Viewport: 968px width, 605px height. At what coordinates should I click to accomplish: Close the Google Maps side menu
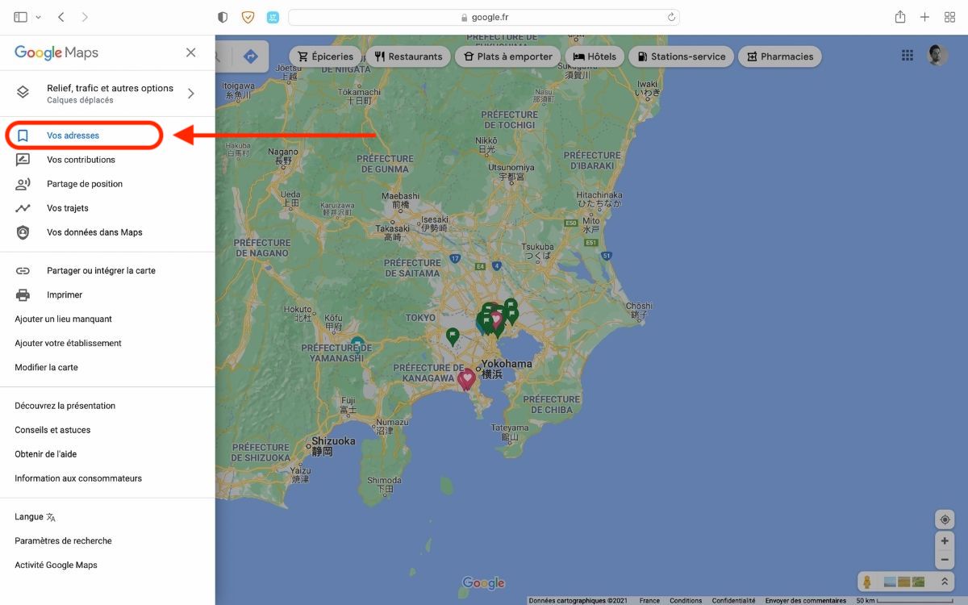click(190, 52)
